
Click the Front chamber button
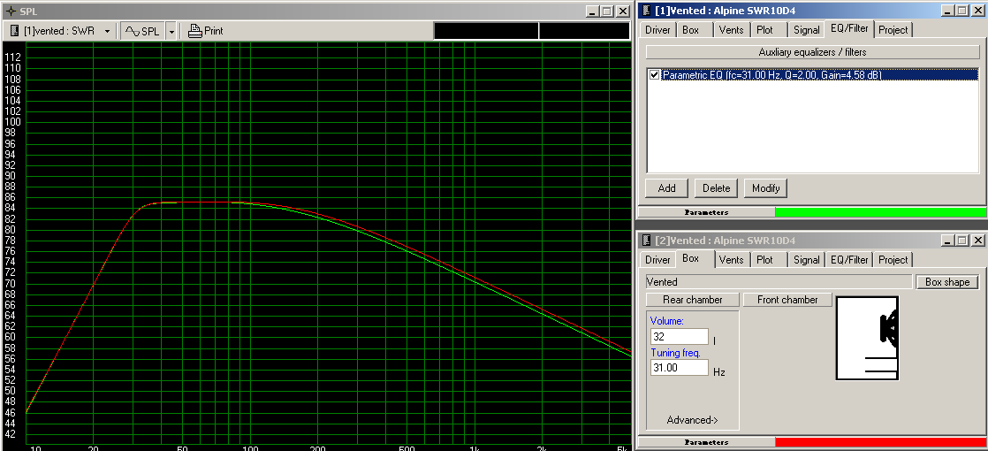pos(787,300)
